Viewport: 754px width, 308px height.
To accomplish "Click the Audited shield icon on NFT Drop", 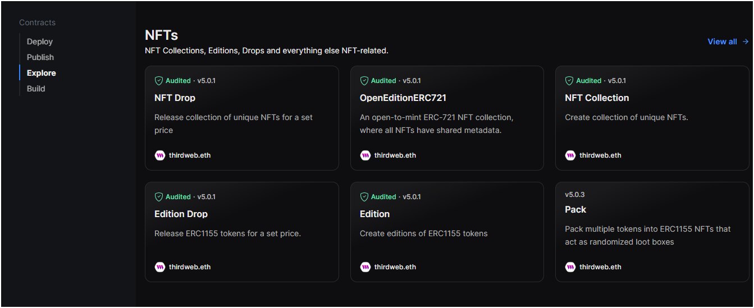I will pyautogui.click(x=159, y=81).
